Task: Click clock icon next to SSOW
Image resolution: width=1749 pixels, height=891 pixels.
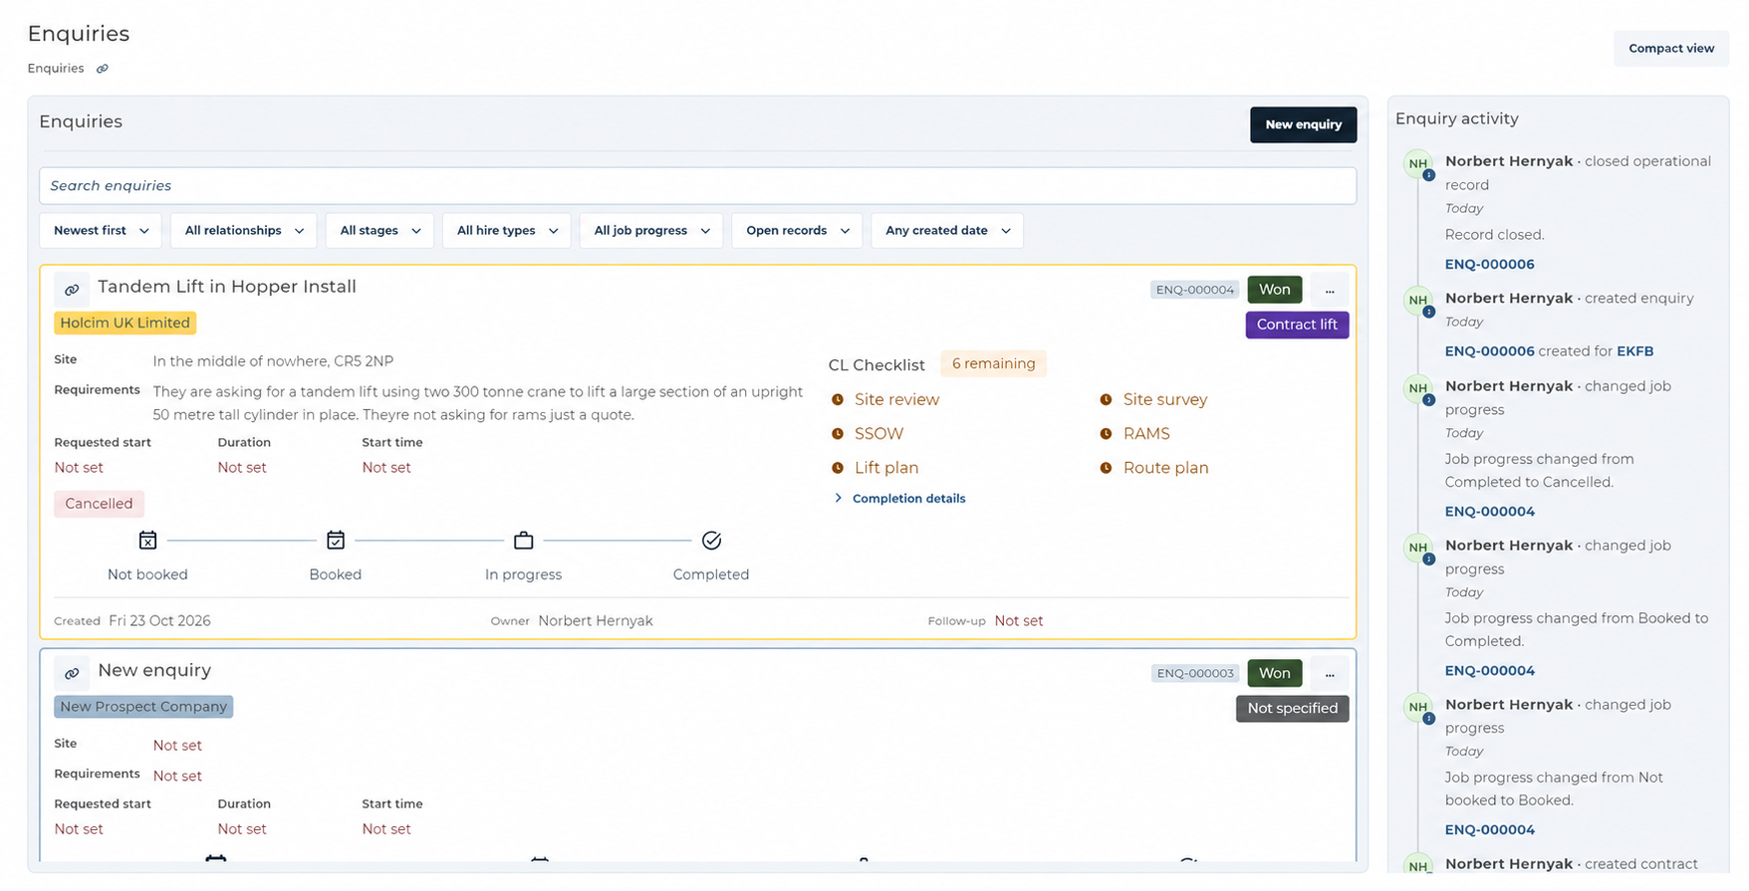Action: (x=838, y=434)
